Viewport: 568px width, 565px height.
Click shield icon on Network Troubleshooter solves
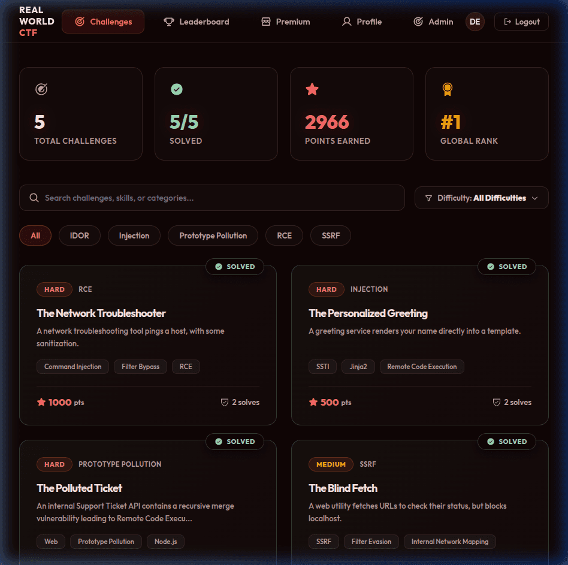tap(225, 403)
